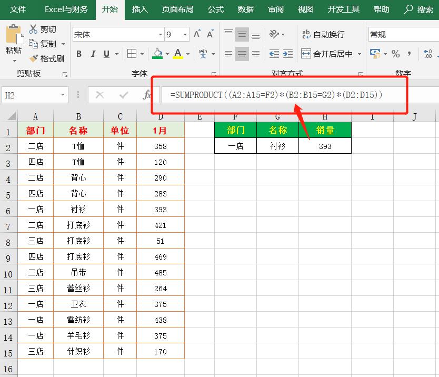This screenshot has height=377, width=439.
Task: Apply center alignment icon
Action: click(x=242, y=53)
